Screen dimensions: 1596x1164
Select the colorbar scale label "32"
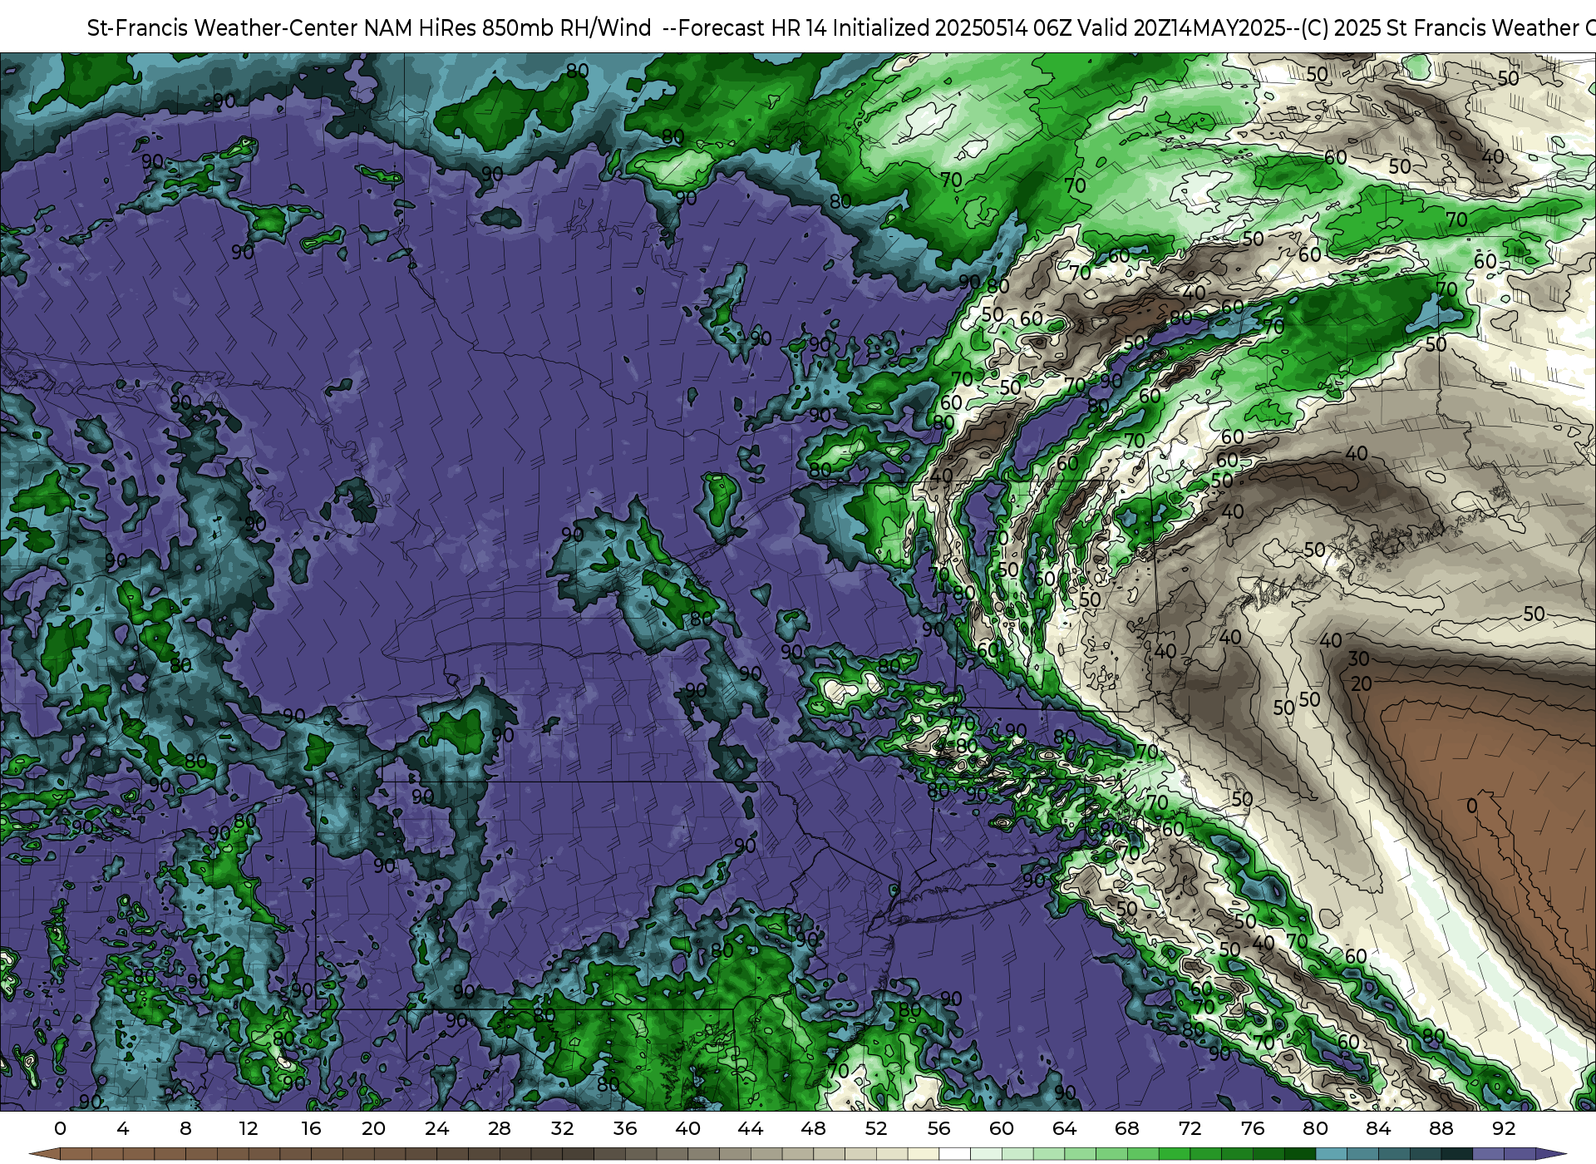point(562,1128)
